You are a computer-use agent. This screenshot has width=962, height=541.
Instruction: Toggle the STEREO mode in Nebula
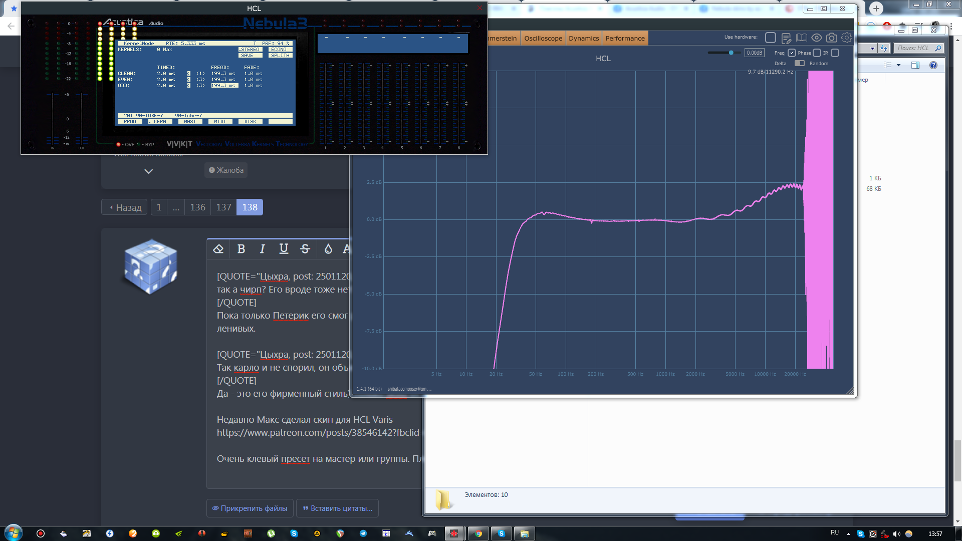[x=250, y=50]
